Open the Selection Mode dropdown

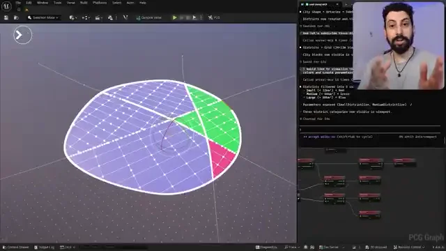(43, 17)
